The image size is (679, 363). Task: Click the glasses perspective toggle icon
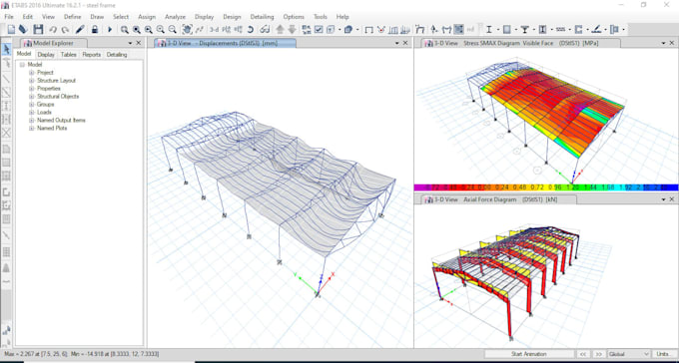point(265,30)
